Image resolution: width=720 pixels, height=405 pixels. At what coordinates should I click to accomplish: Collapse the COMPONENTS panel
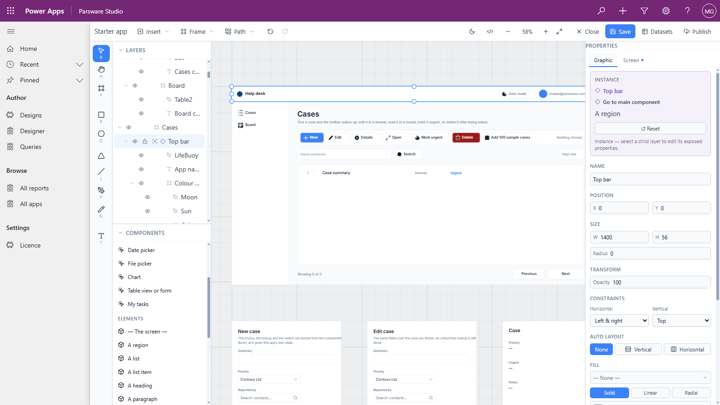(121, 233)
